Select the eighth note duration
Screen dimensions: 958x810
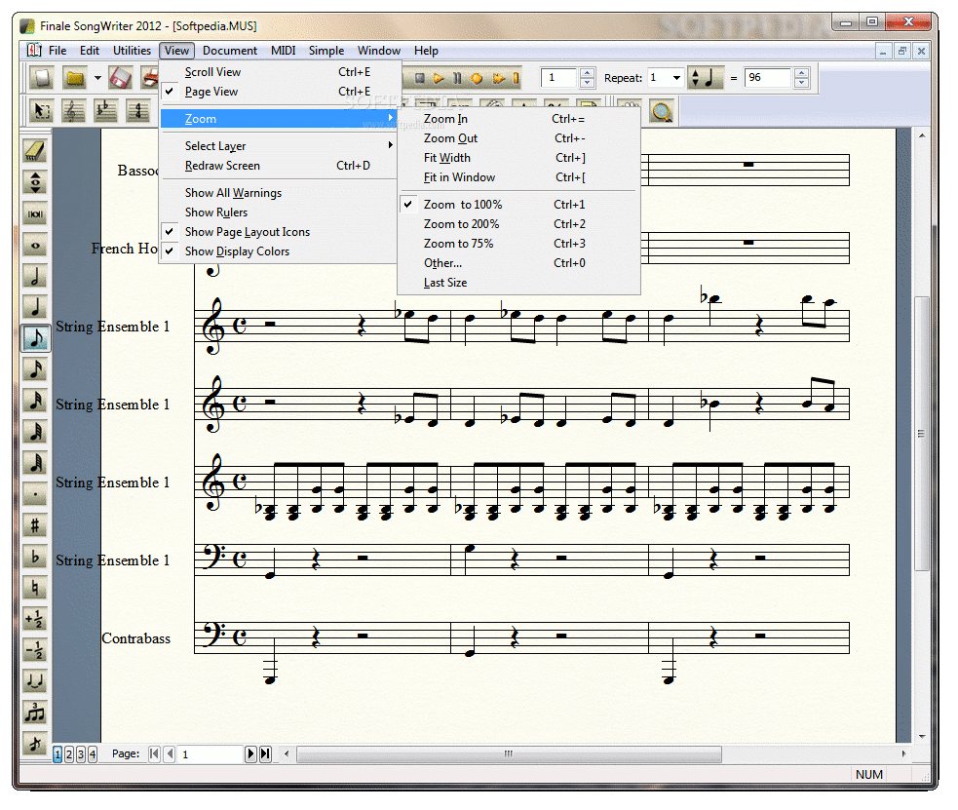pos(35,338)
